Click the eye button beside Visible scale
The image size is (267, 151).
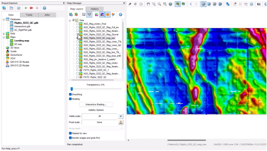click(x=121, y=116)
